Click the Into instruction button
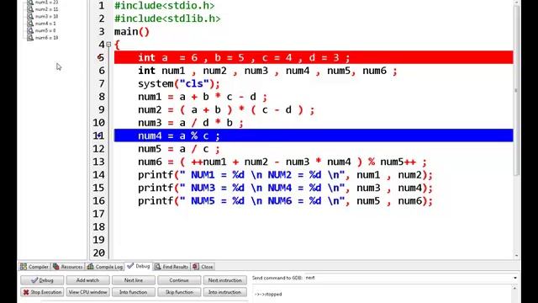This screenshot has width=538, height=303. pyautogui.click(x=225, y=292)
